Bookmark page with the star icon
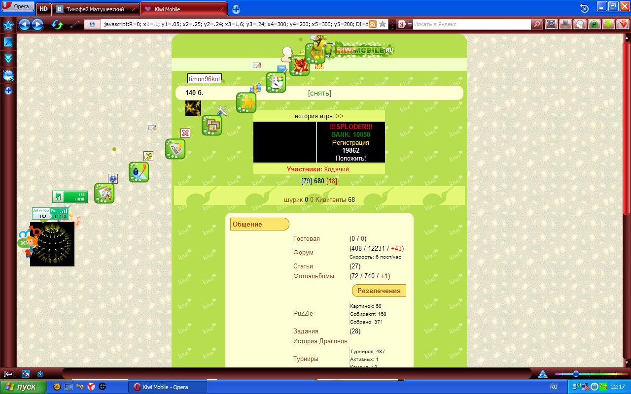 [x=383, y=24]
